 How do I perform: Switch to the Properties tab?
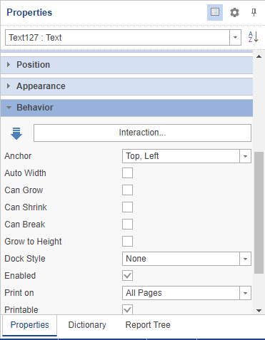[x=29, y=325]
